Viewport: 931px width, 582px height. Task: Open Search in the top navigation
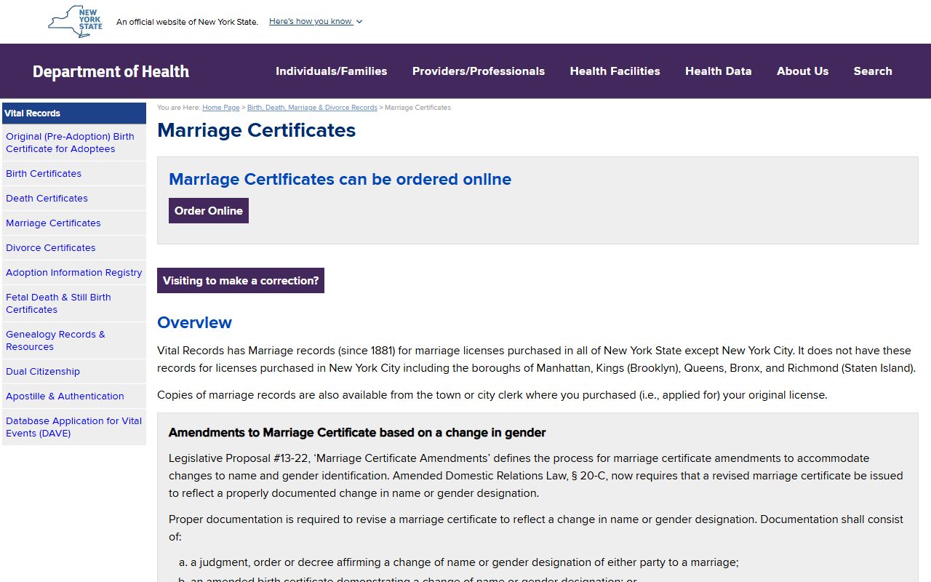873,71
